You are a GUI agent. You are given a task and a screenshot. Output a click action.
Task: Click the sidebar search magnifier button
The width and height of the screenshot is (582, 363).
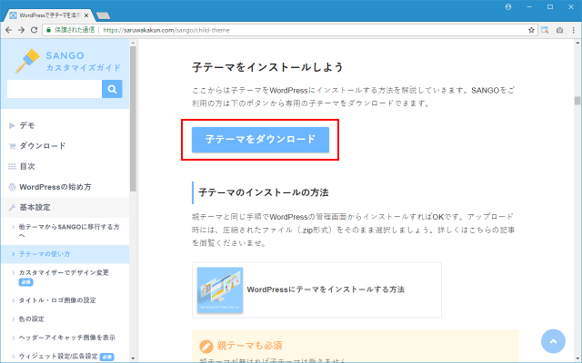point(112,89)
